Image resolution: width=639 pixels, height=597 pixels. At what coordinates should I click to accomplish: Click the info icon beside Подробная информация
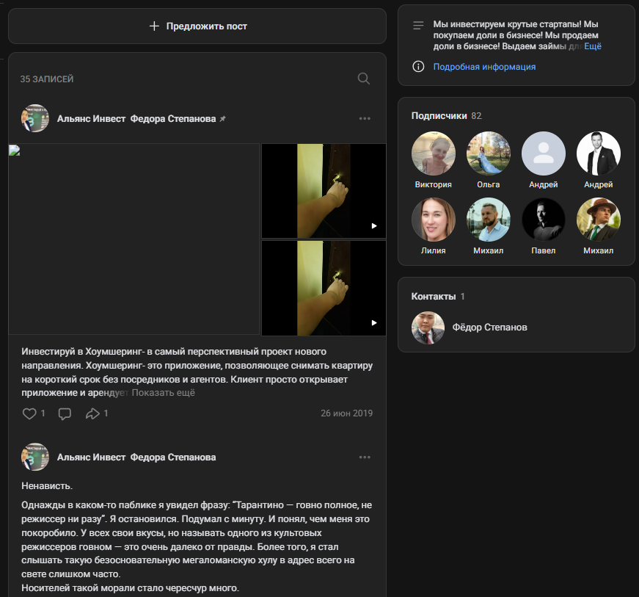(x=417, y=66)
